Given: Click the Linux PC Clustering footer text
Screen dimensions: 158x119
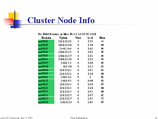Looking at the screenshot, I should tap(16, 118).
